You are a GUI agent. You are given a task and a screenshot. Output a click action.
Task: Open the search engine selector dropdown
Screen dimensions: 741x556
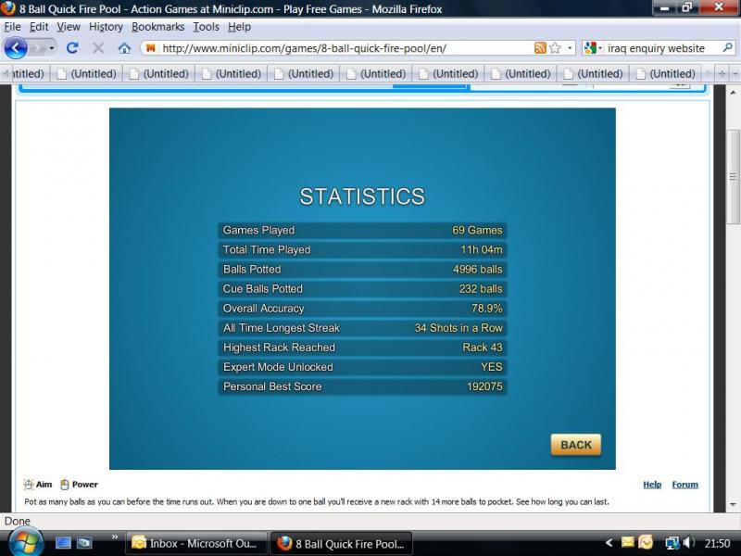[x=592, y=48]
